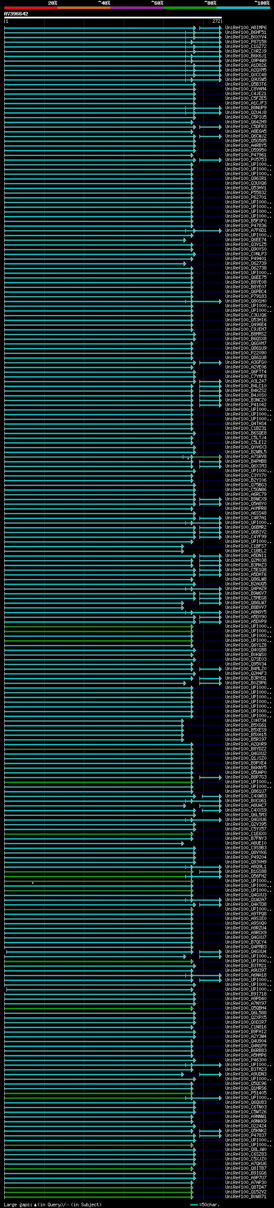
Task: Click the UniRef100_Q6CWJ2 label
Action: click(246, 136)
